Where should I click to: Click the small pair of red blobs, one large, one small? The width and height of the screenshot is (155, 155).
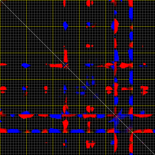pyautogui.click(x=90, y=46)
